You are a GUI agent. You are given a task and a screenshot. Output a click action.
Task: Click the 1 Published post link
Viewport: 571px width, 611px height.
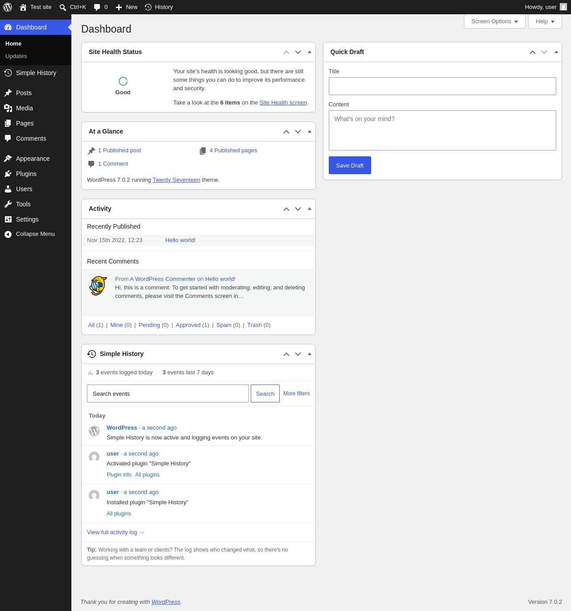120,151
